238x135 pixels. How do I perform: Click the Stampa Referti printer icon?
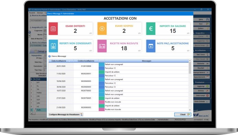[x=207, y=73]
